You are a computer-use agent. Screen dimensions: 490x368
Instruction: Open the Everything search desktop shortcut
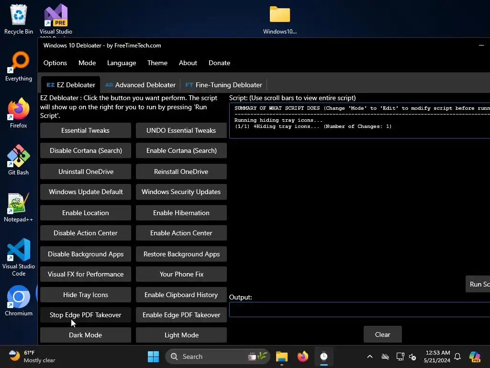click(x=19, y=66)
